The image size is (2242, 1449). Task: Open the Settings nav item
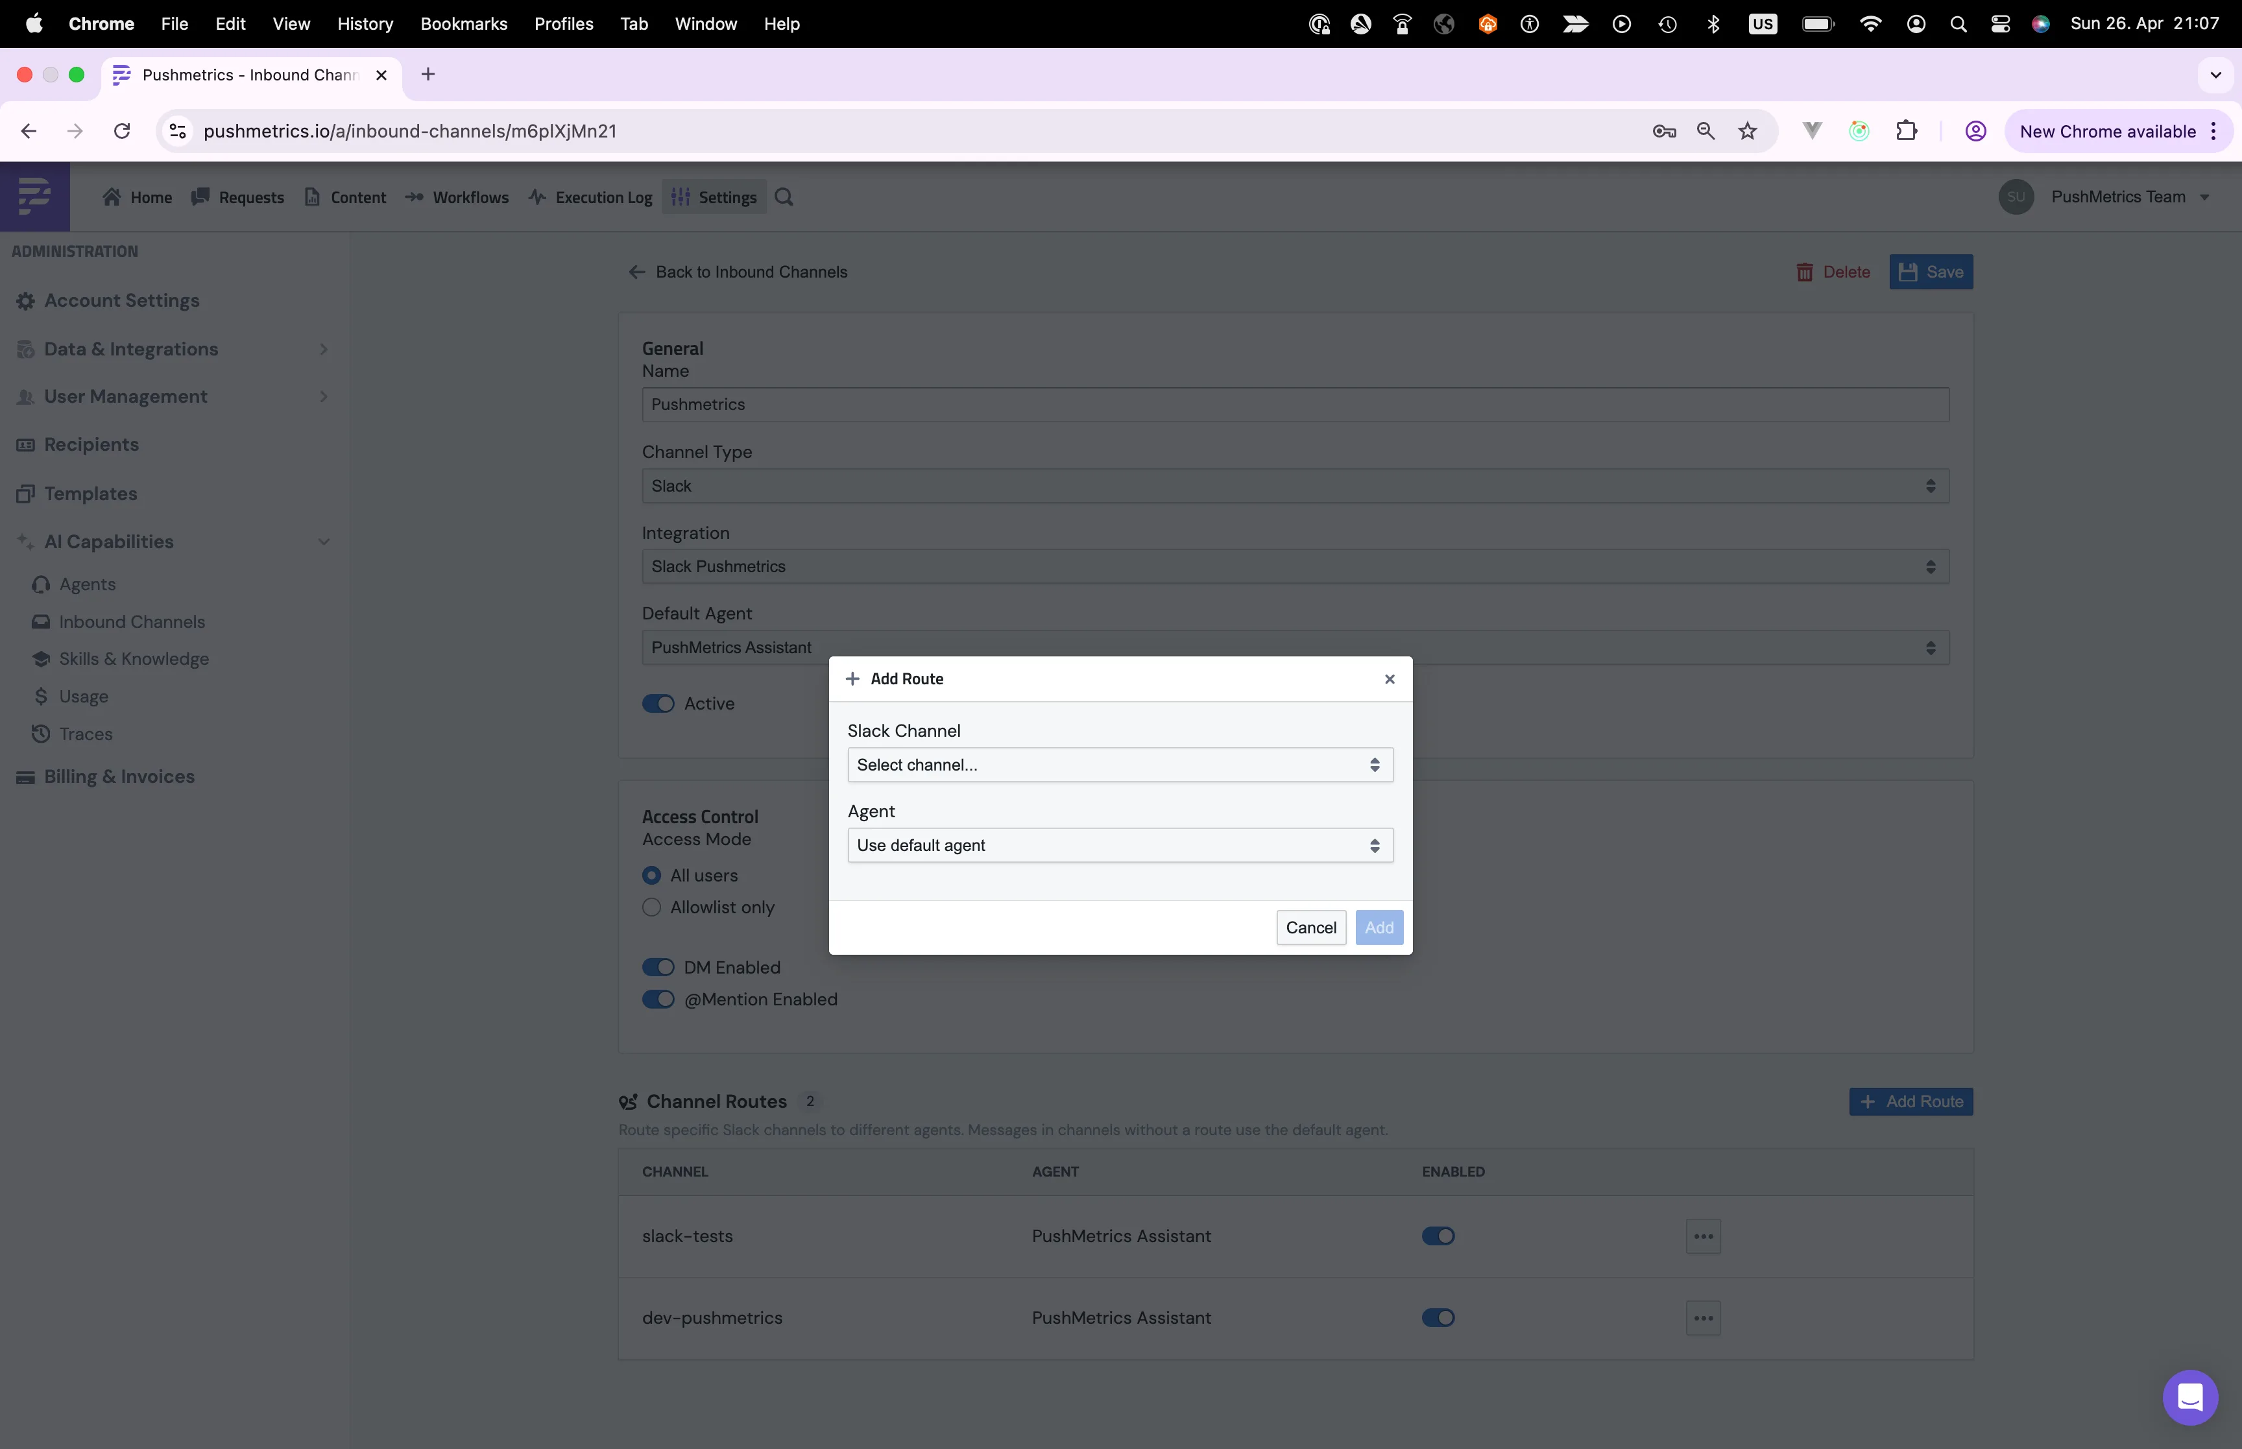click(714, 197)
